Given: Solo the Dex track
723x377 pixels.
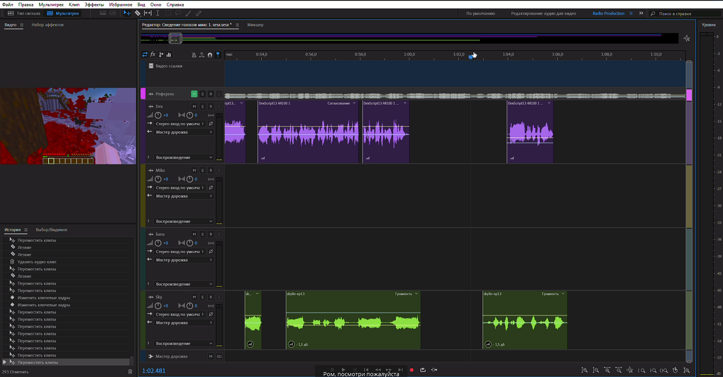Looking at the screenshot, I should [202, 107].
